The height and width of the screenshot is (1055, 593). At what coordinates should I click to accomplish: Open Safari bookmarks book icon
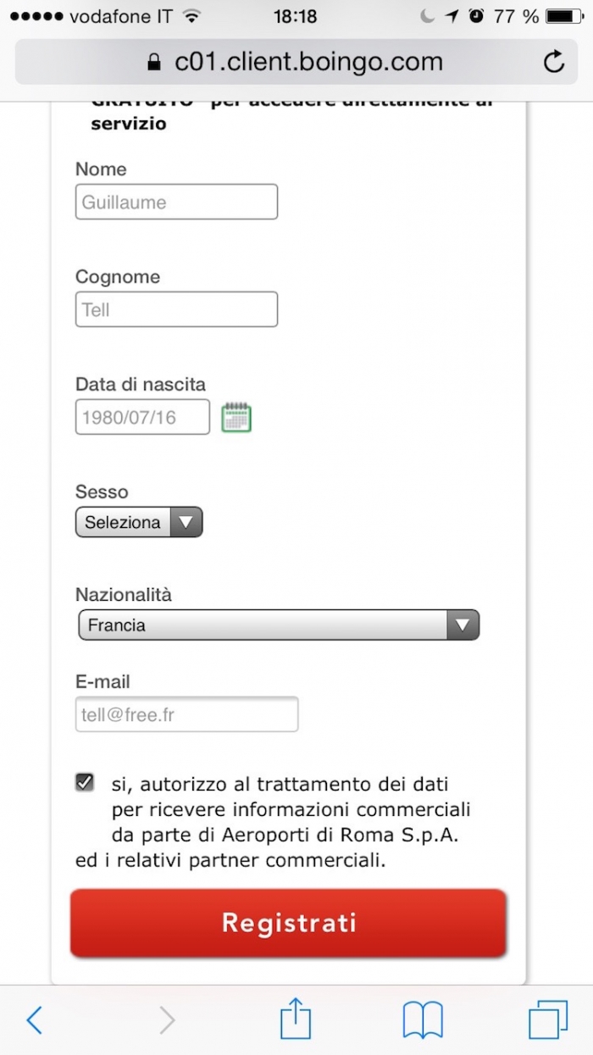pos(423,1019)
